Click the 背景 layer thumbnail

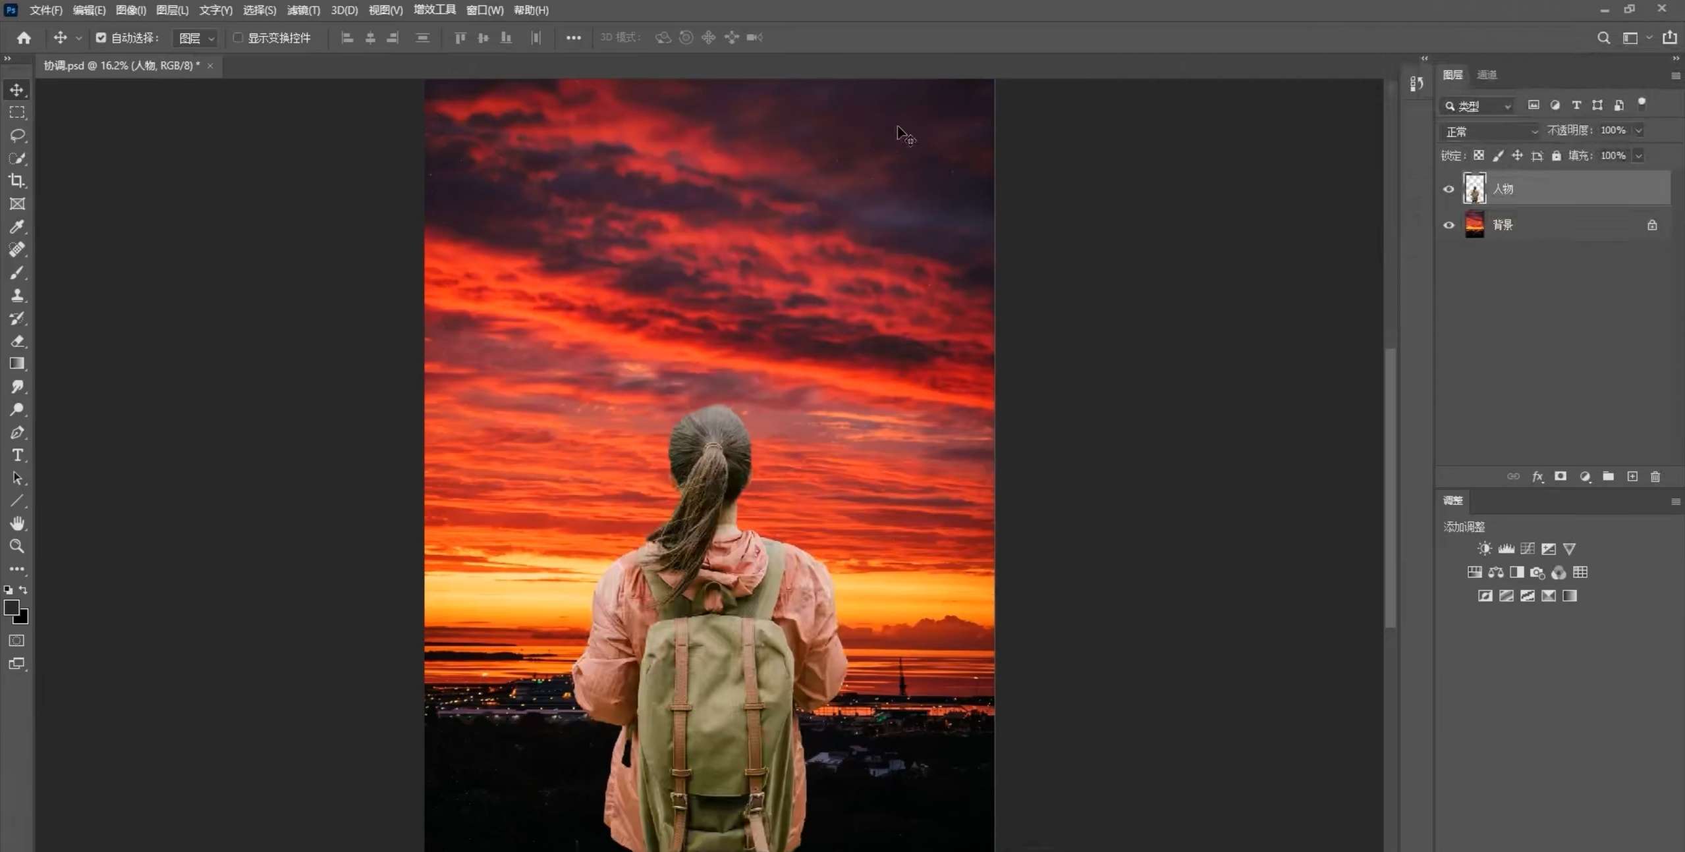(1474, 225)
